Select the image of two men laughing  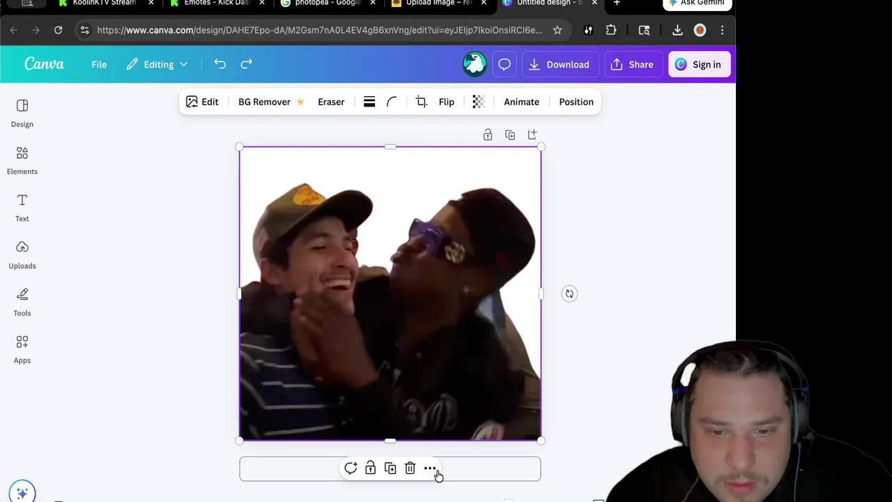coord(390,294)
